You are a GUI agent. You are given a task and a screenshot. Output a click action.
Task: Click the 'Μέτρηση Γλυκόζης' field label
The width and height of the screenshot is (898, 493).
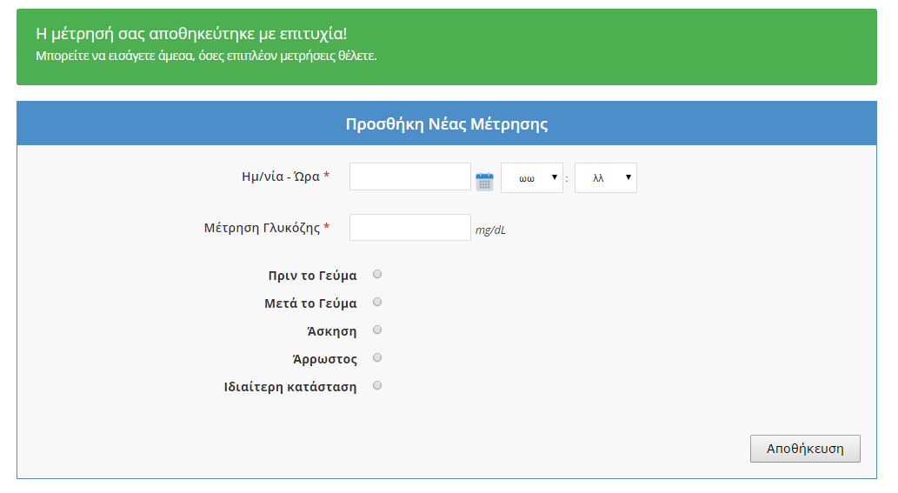click(262, 228)
